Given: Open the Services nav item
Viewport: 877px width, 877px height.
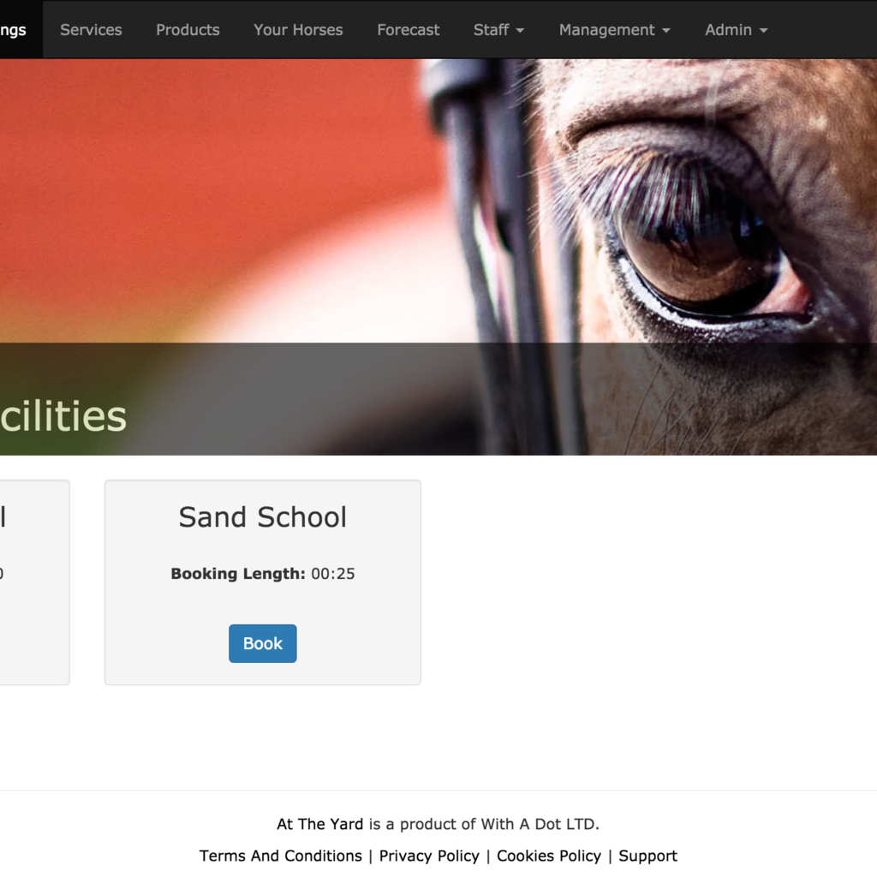Looking at the screenshot, I should (91, 30).
